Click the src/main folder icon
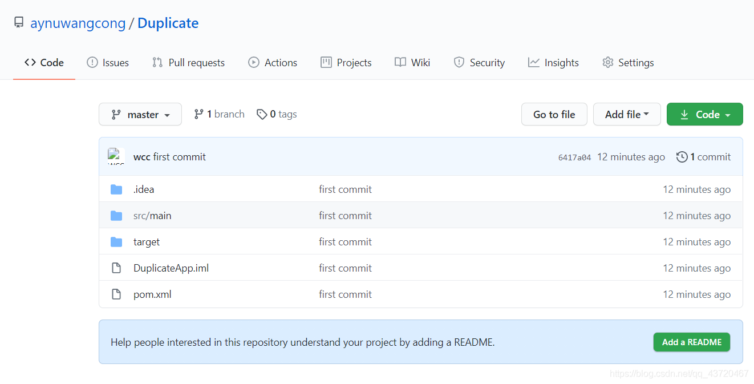754x384 pixels. pos(116,216)
